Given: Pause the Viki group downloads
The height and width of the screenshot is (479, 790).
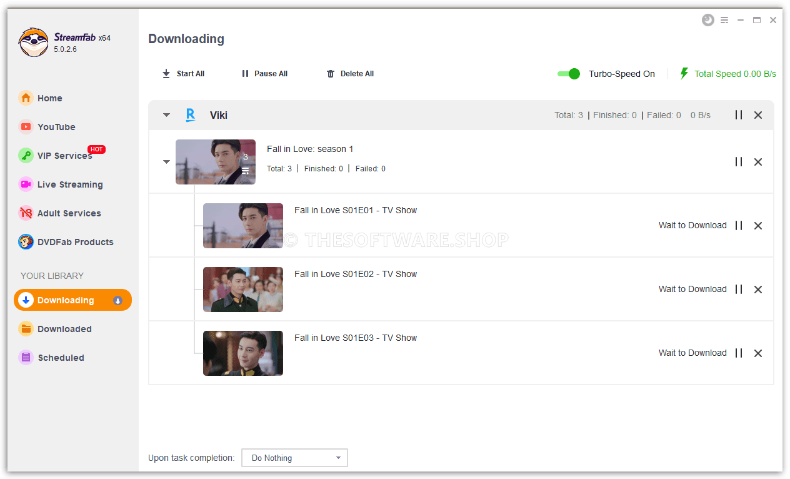Looking at the screenshot, I should [739, 115].
